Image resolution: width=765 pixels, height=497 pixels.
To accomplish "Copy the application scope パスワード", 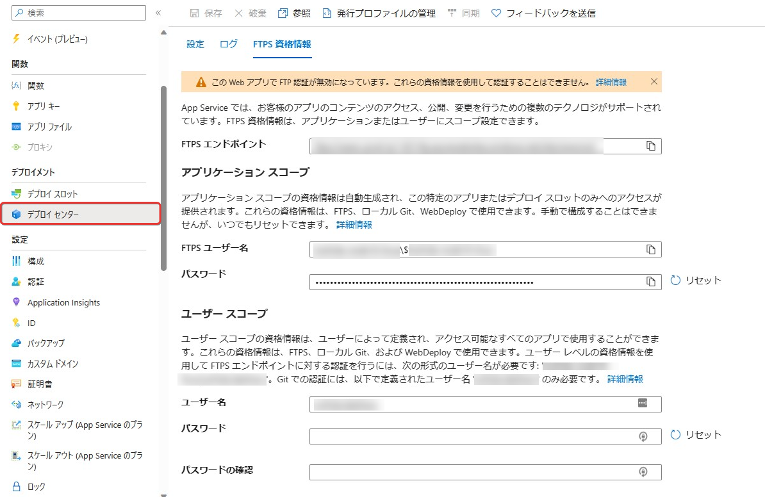I will click(652, 282).
